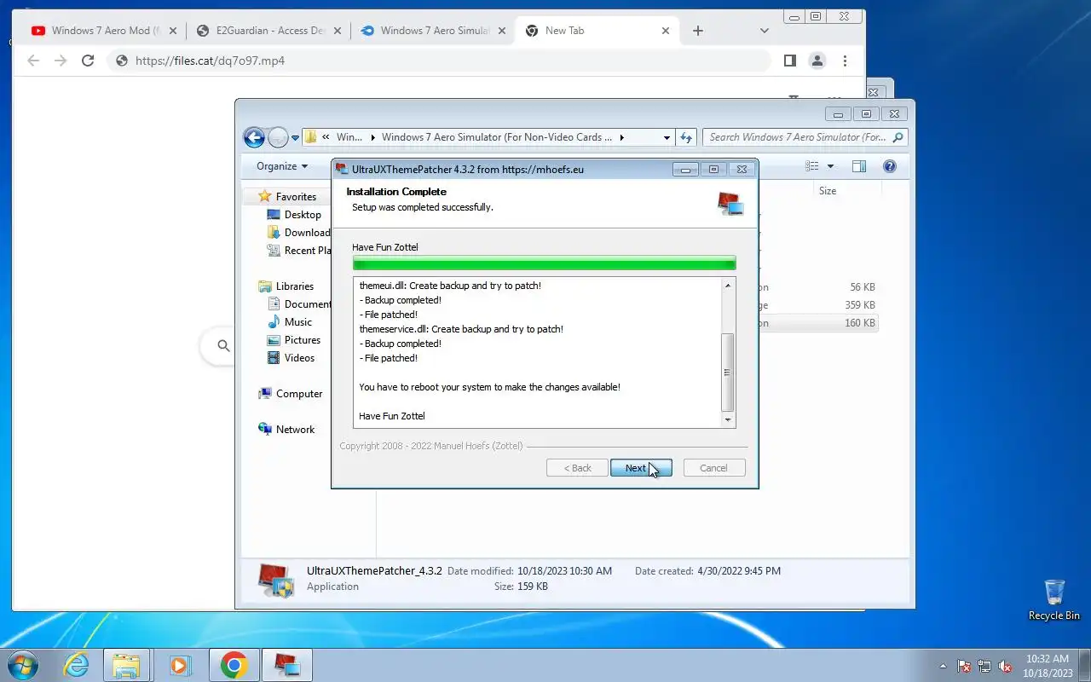Show hidden system tray icons
The image size is (1091, 682).
pyautogui.click(x=943, y=666)
